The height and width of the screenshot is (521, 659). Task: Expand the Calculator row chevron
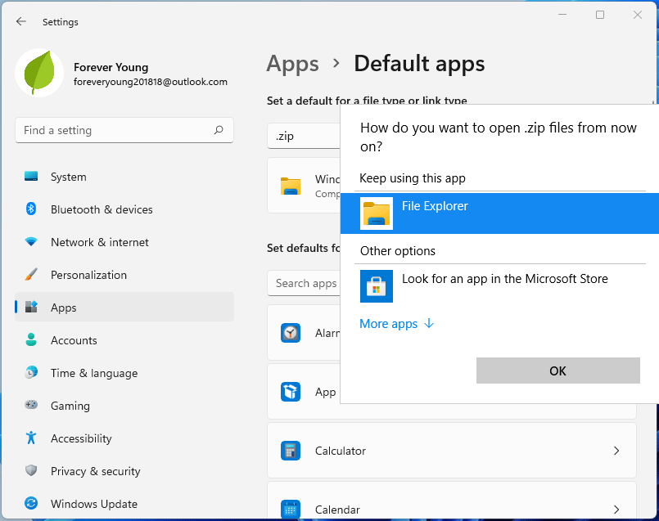point(616,451)
